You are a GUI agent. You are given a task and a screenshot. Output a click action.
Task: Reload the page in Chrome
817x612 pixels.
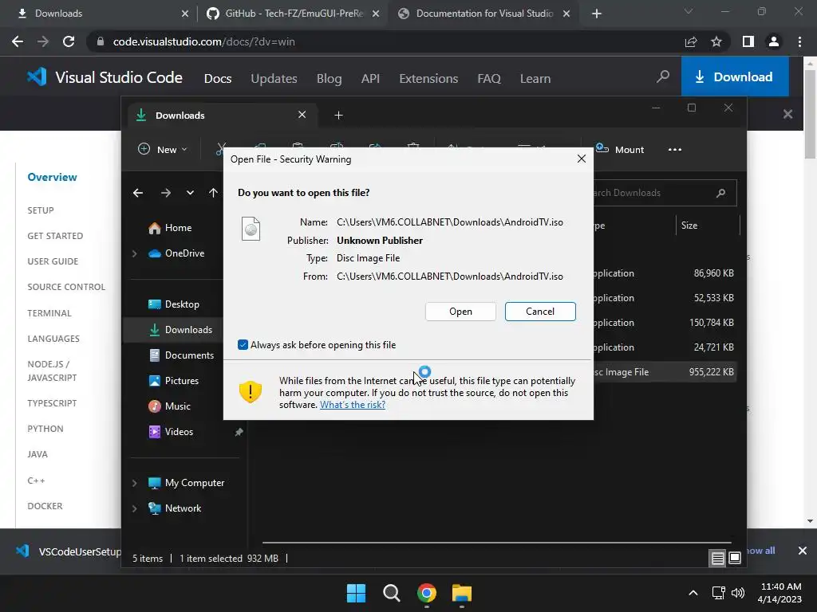pyautogui.click(x=69, y=41)
